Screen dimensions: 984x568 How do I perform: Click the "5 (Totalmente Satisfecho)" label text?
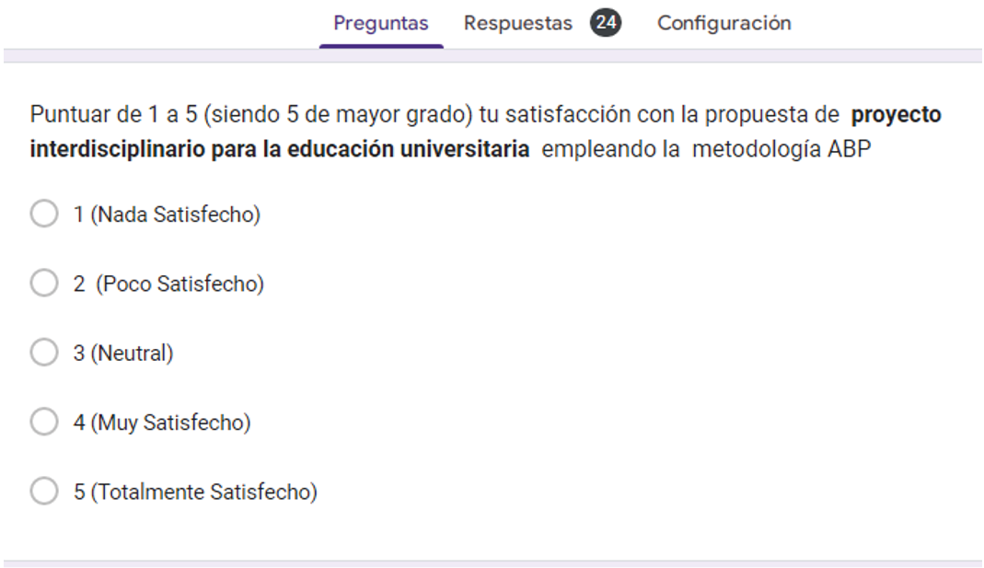tap(195, 492)
